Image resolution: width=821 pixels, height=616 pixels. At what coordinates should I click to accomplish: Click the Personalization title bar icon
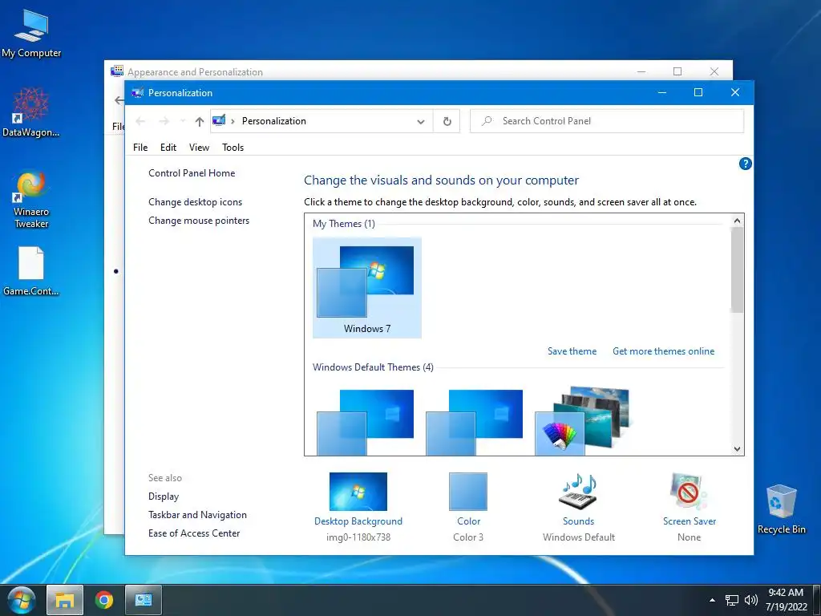coord(138,93)
